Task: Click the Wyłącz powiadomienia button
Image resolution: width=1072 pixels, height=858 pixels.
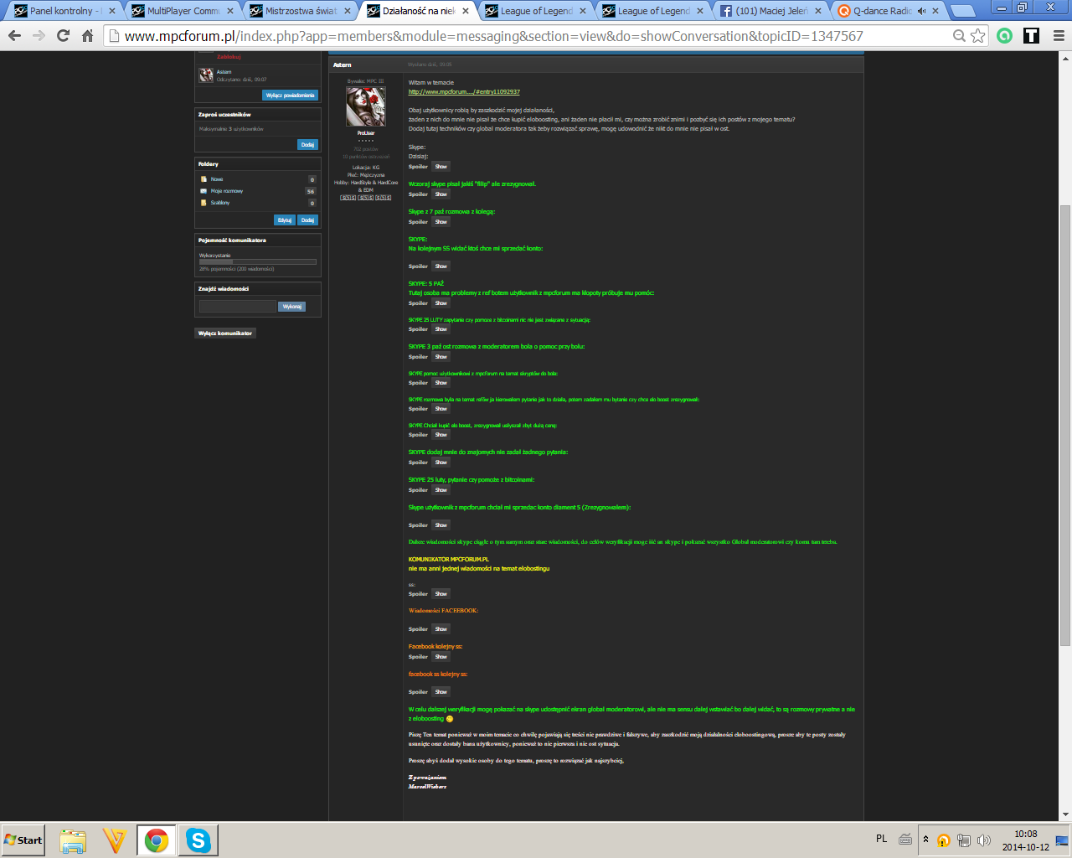Action: point(291,96)
